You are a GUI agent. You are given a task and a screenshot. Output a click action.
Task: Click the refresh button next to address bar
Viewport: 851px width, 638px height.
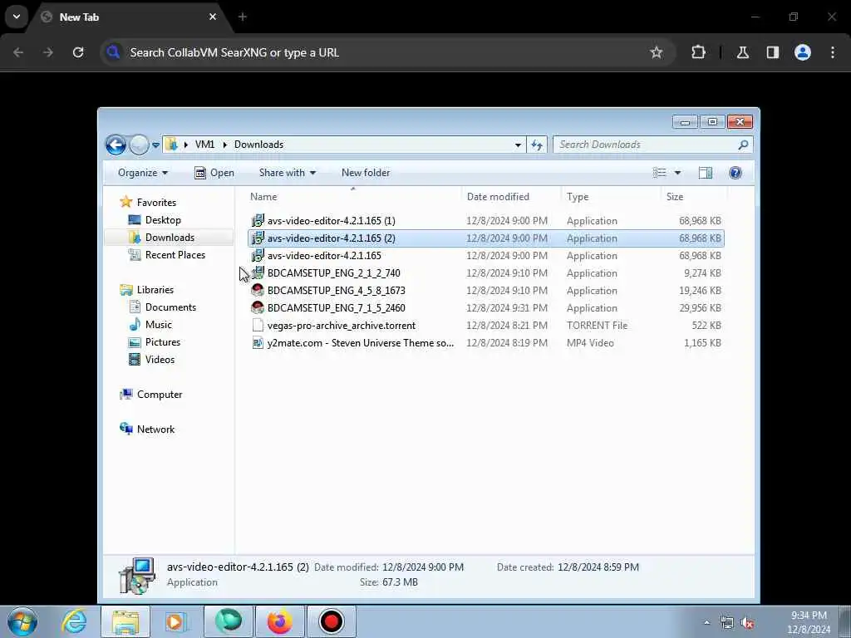[x=537, y=145]
